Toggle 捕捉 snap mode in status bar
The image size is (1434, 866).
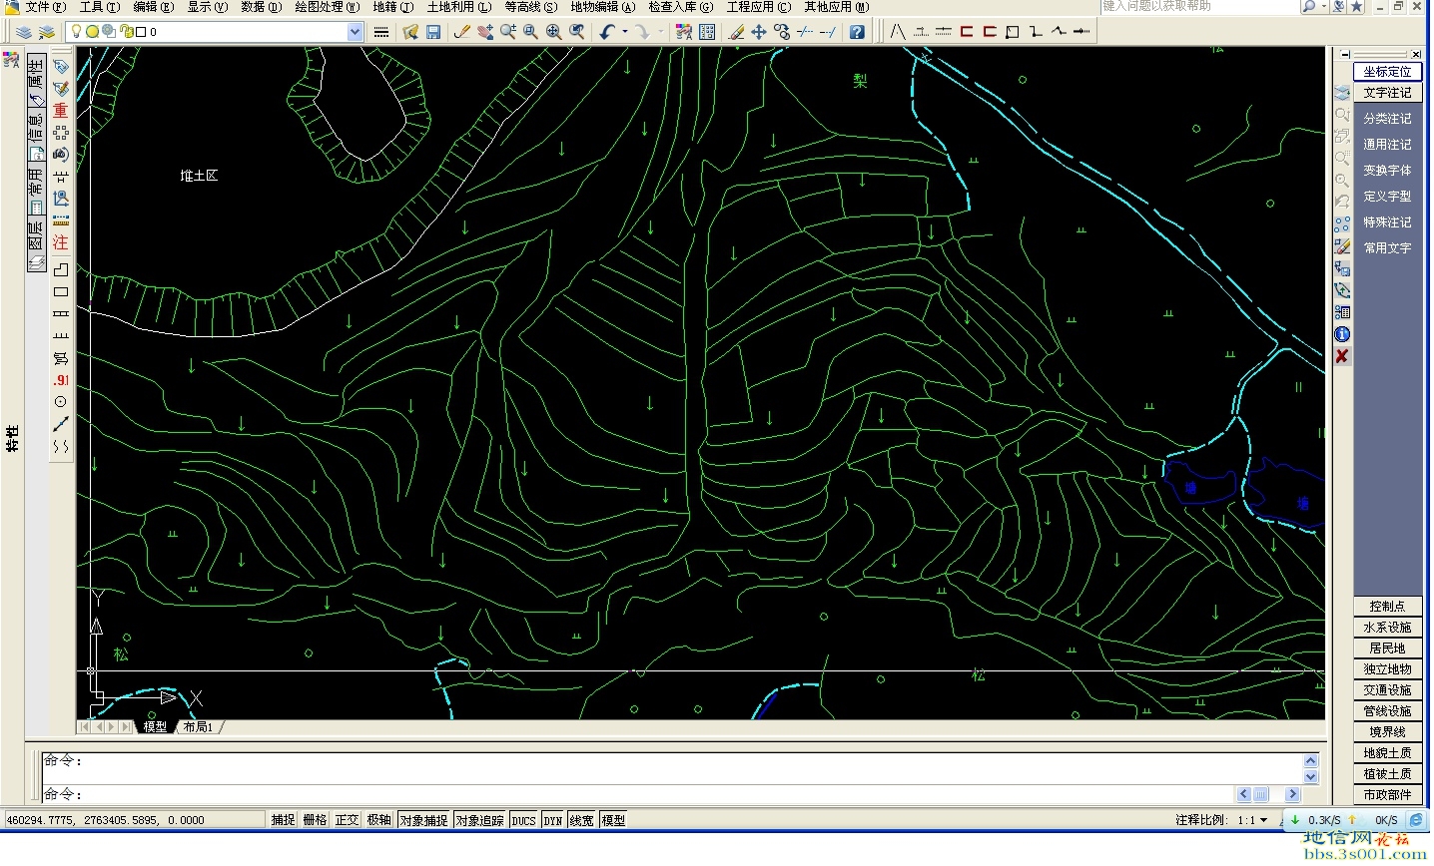point(284,820)
